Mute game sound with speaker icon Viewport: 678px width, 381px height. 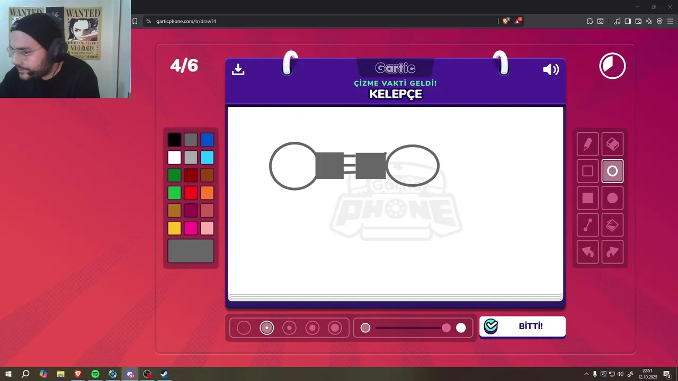pos(551,69)
